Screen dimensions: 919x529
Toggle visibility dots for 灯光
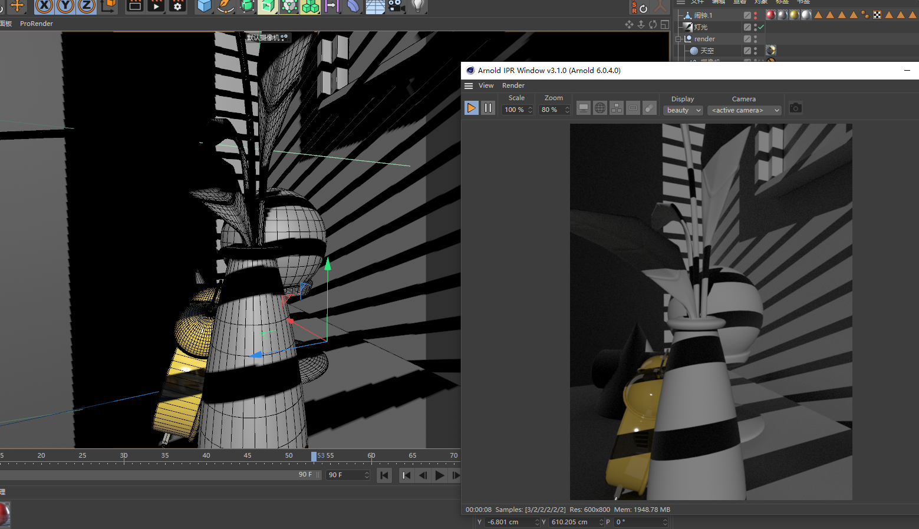click(755, 27)
